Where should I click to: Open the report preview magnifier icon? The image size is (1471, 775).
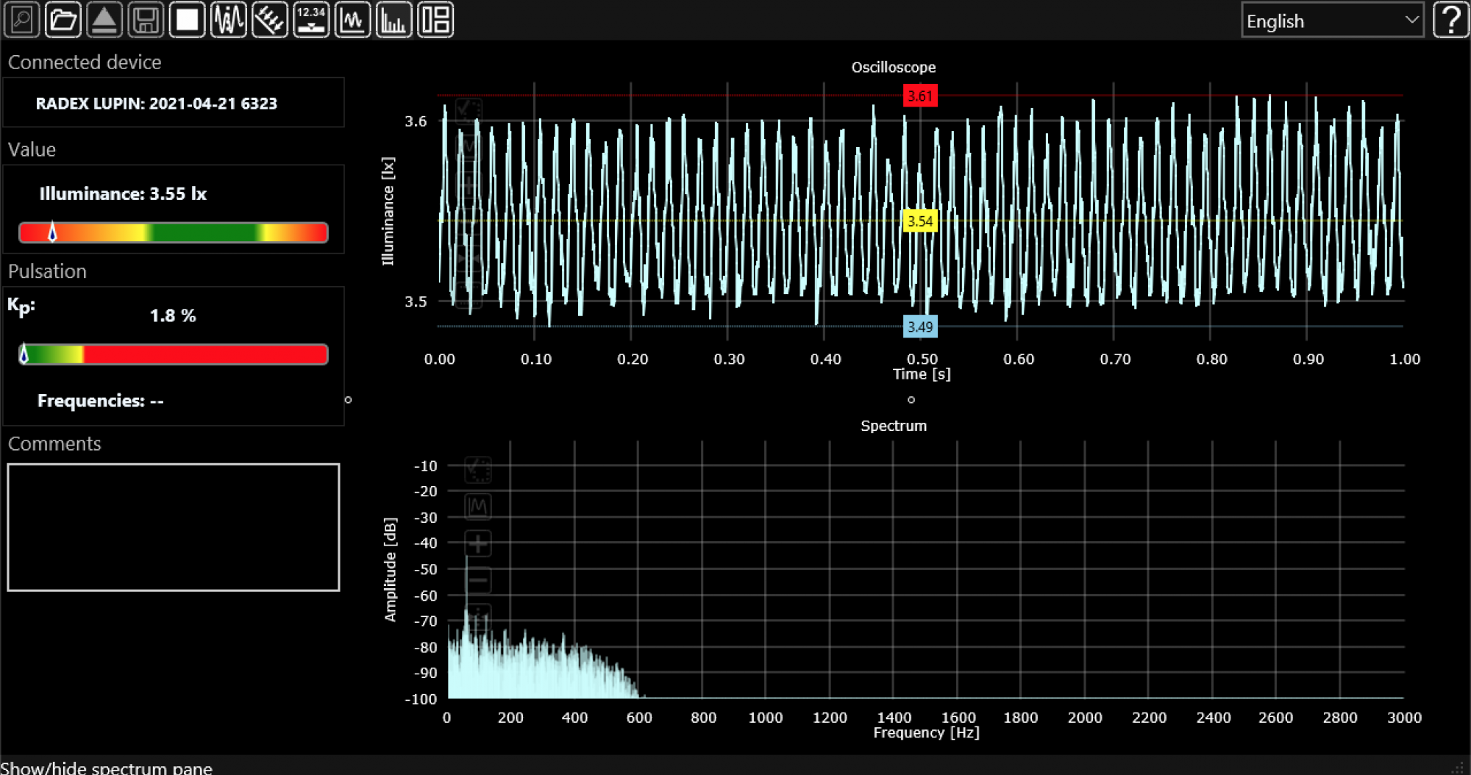point(22,20)
